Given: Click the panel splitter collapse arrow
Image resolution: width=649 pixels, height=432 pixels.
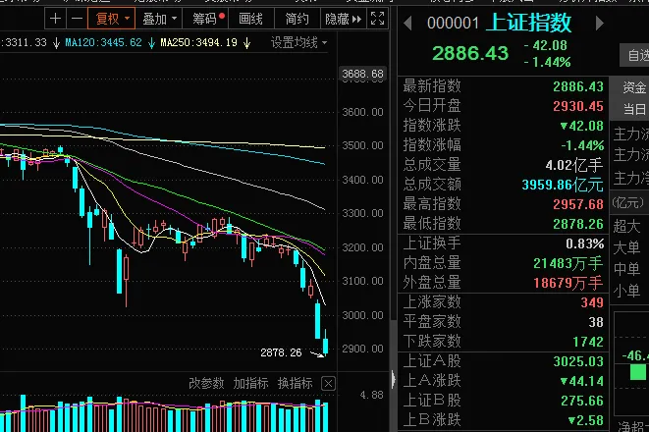Looking at the screenshot, I should point(393,379).
